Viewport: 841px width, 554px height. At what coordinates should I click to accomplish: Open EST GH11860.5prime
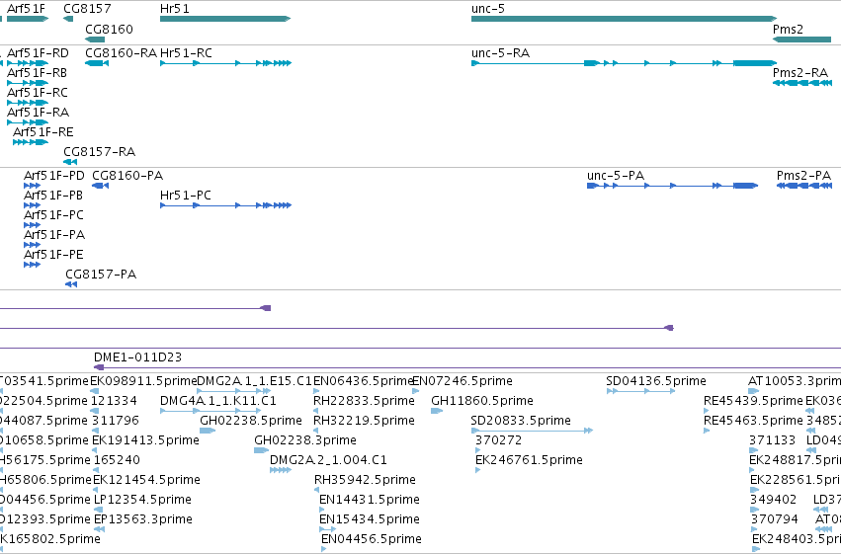482,401
